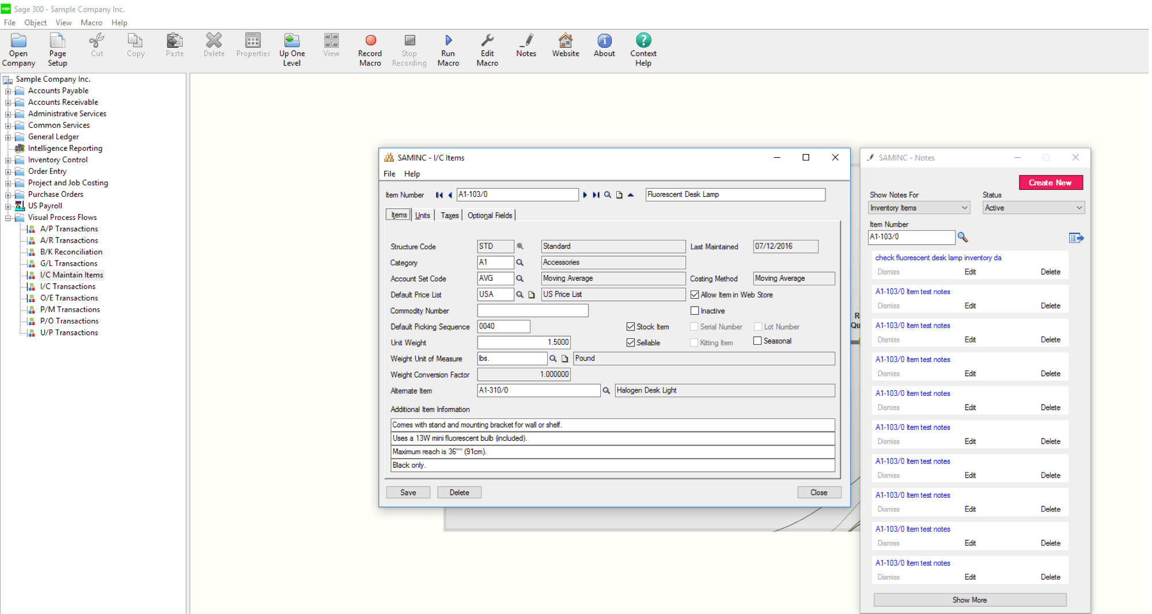Collapse Visual Process Flows node

tap(8, 218)
